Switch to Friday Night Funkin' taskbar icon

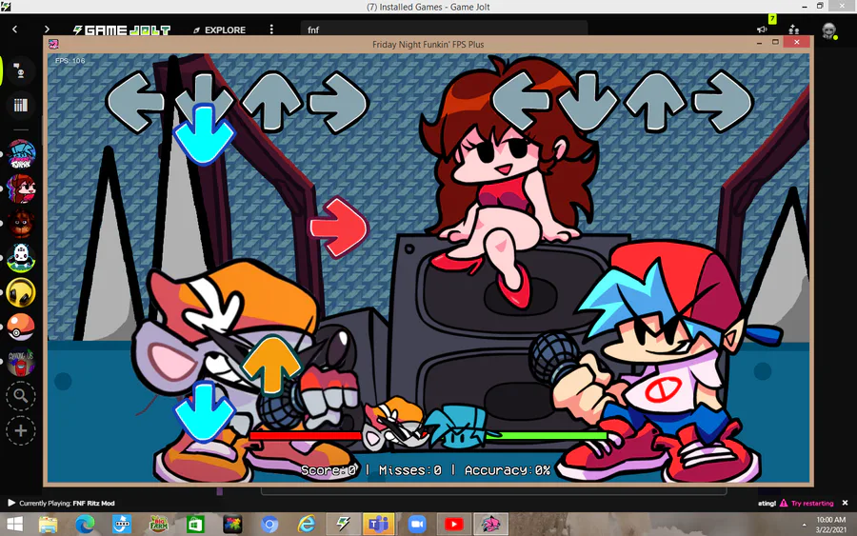click(490, 525)
